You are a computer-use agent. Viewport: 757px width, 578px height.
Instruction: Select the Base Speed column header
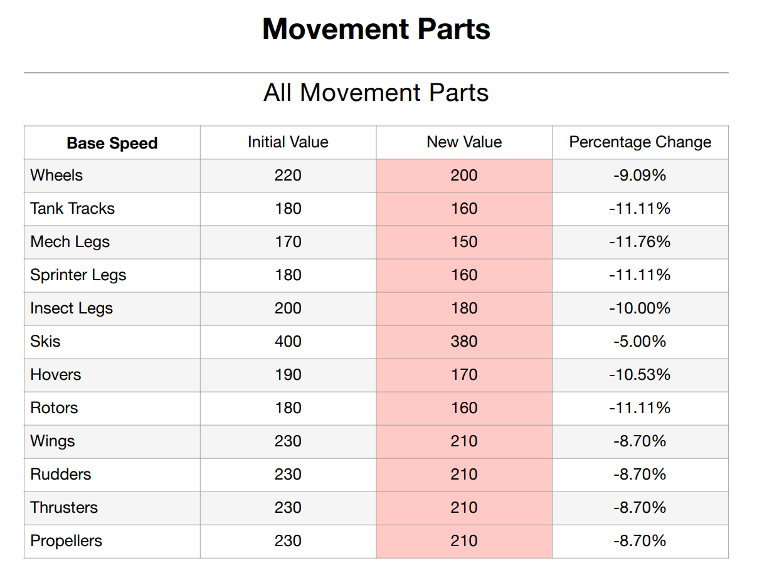pos(112,143)
